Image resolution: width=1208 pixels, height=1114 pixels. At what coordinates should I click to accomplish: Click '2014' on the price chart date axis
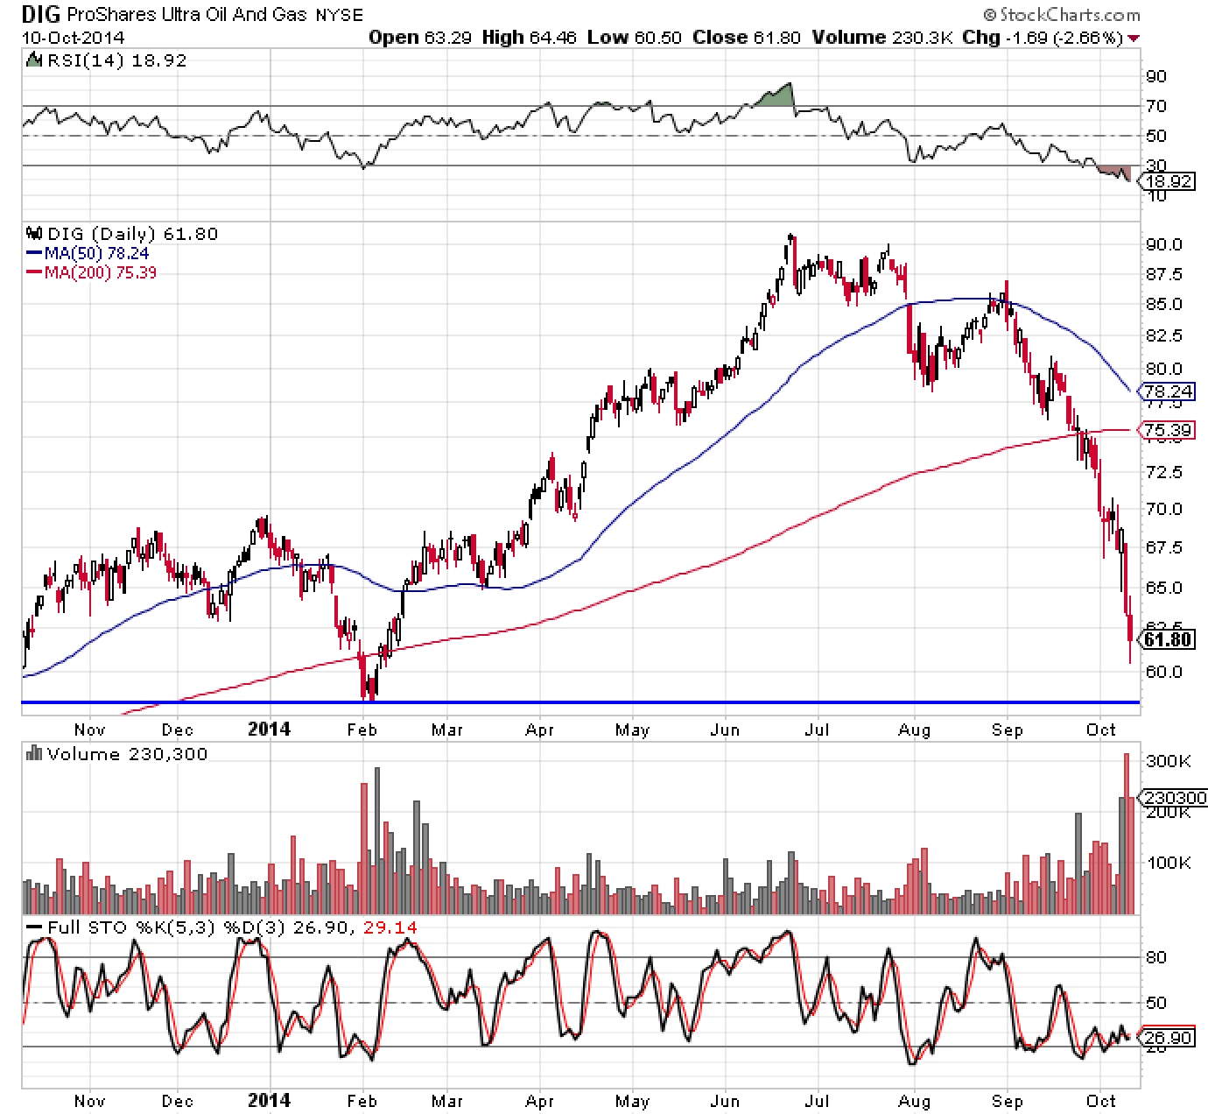269,729
